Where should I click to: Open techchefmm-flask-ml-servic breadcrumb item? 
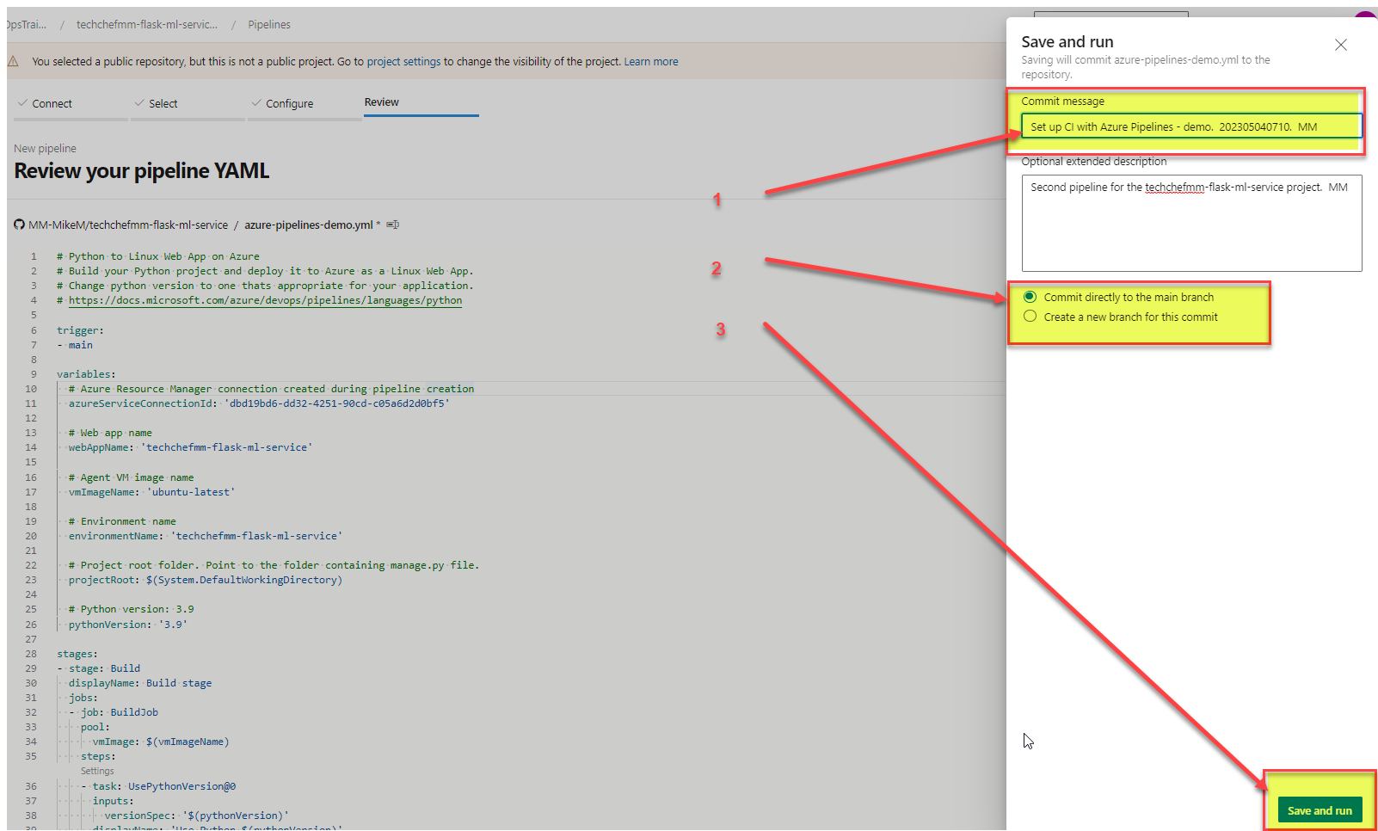pos(148,24)
